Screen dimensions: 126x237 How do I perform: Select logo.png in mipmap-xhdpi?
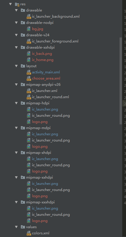click(40, 171)
